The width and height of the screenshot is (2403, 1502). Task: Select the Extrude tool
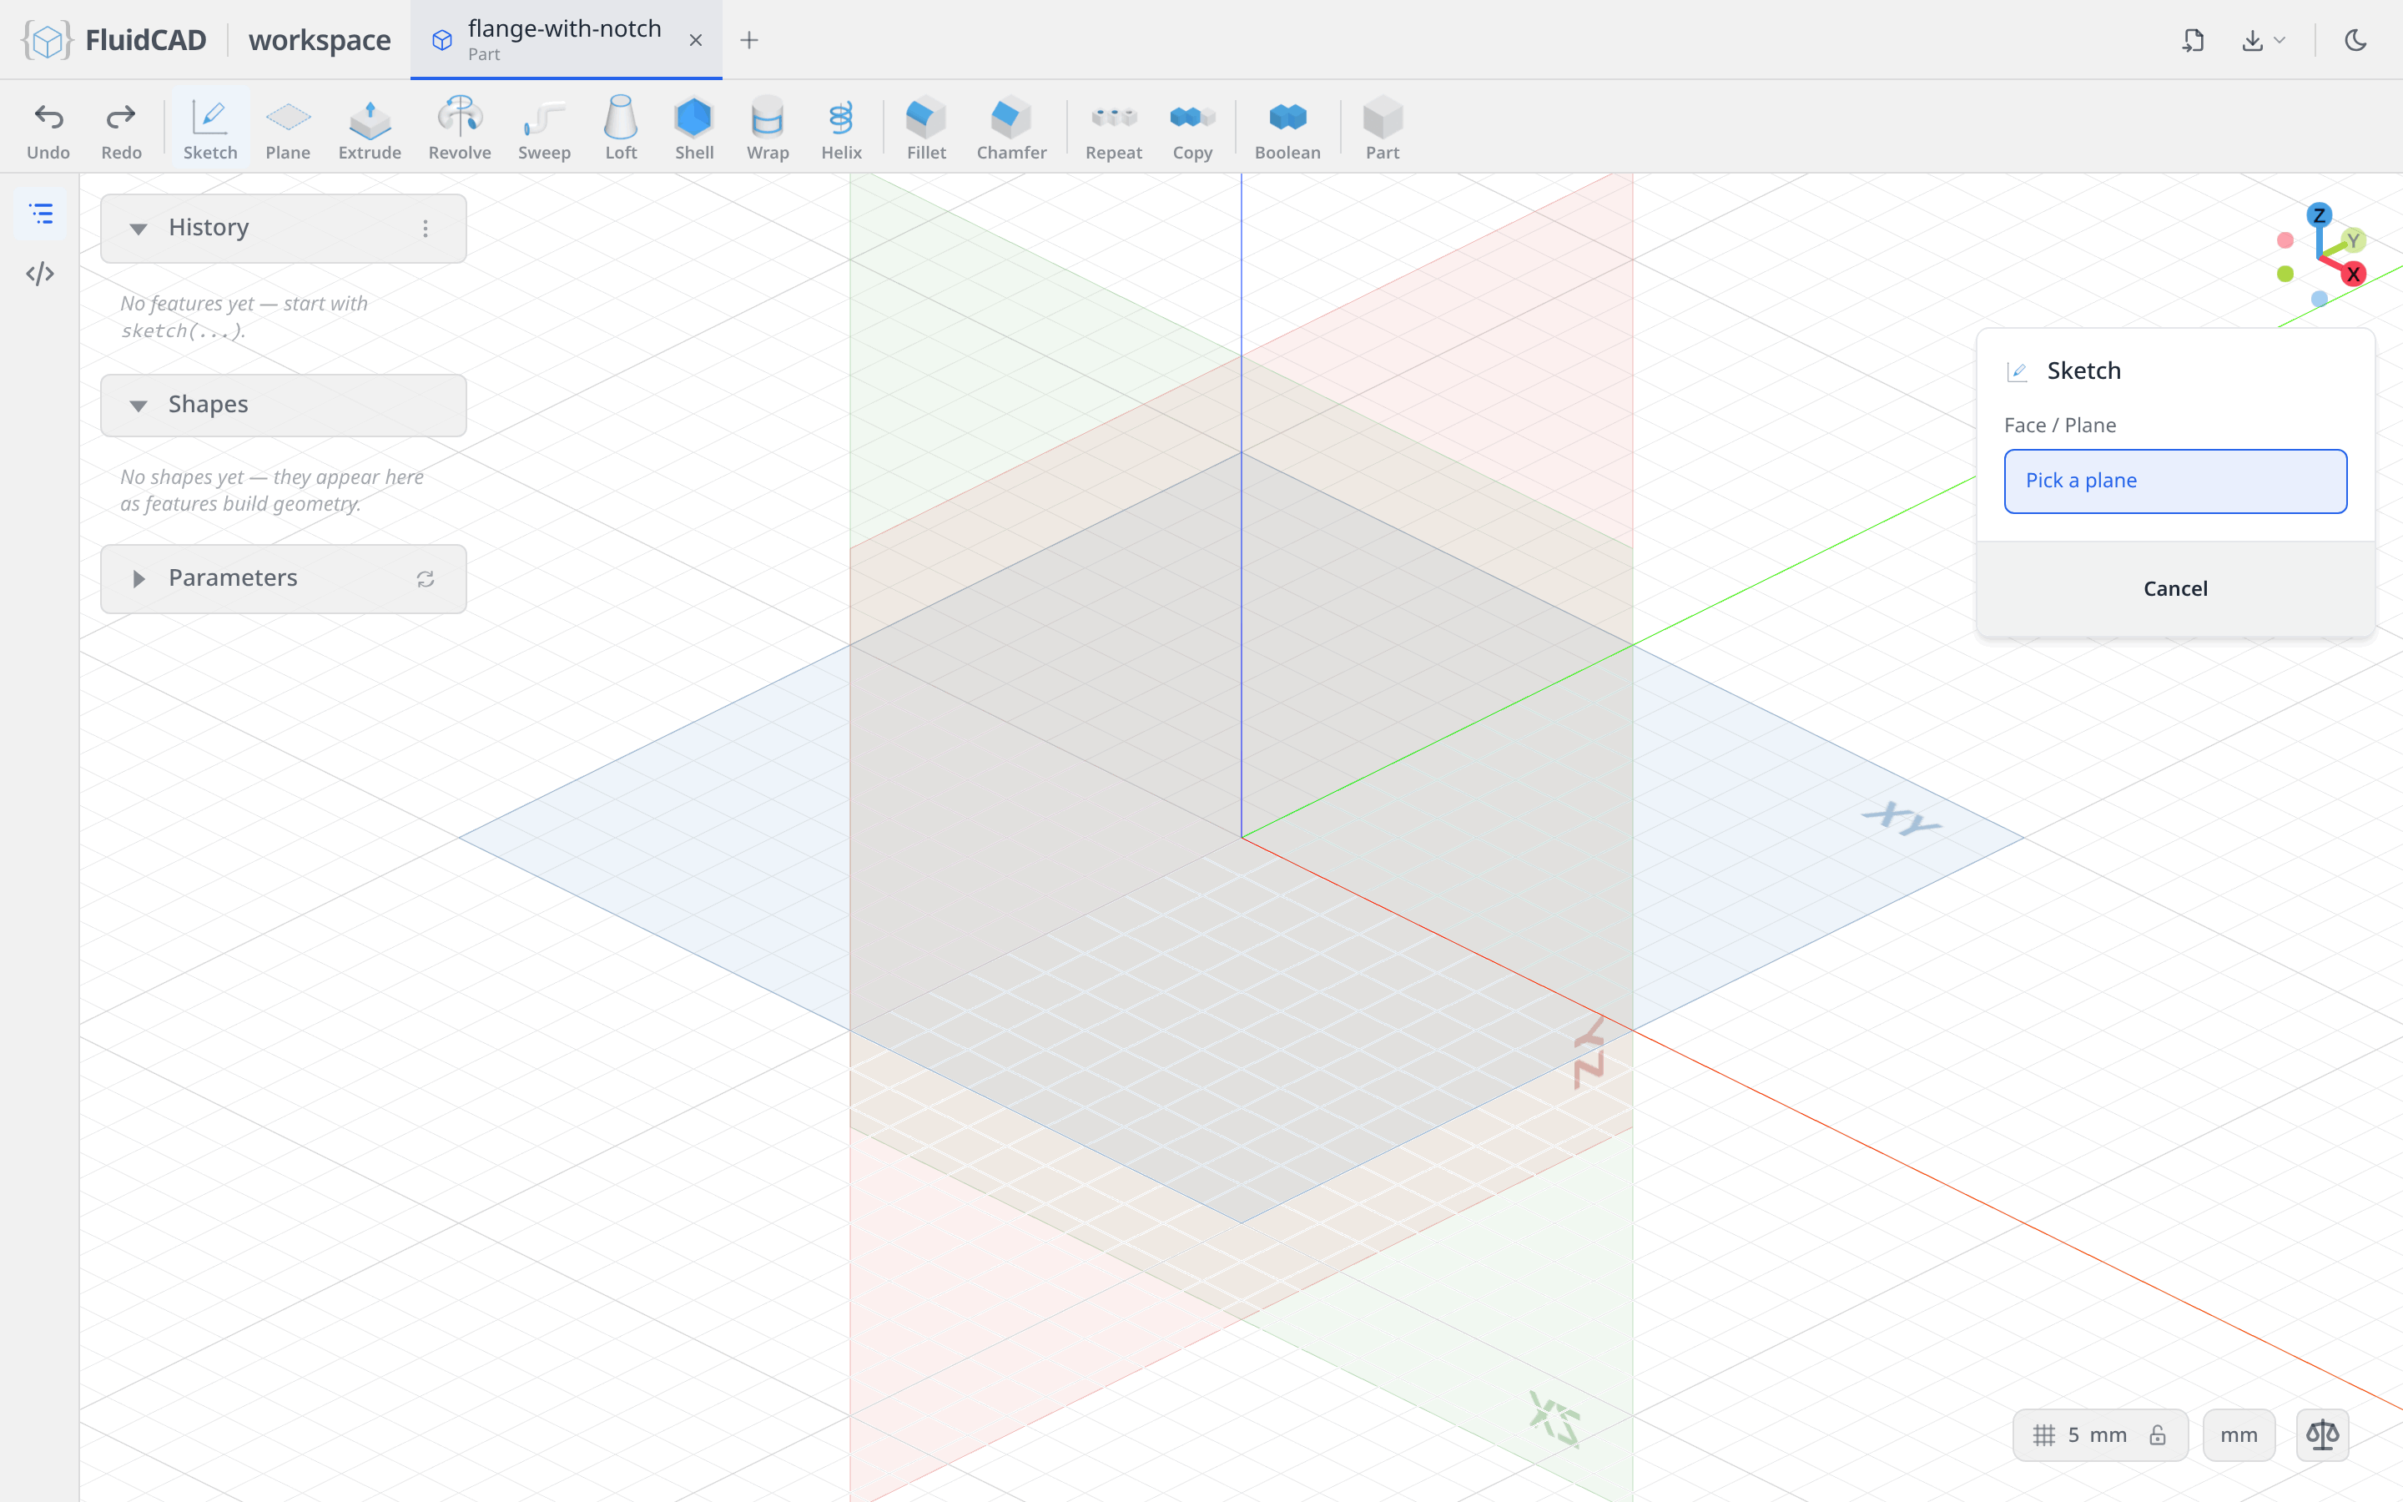point(370,129)
